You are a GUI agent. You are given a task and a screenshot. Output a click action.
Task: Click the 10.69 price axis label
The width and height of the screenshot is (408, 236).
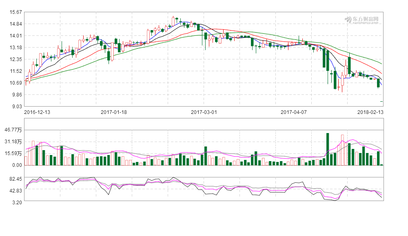[16, 83]
